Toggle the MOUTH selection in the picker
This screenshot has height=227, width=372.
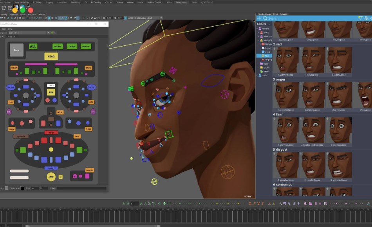coord(86,46)
